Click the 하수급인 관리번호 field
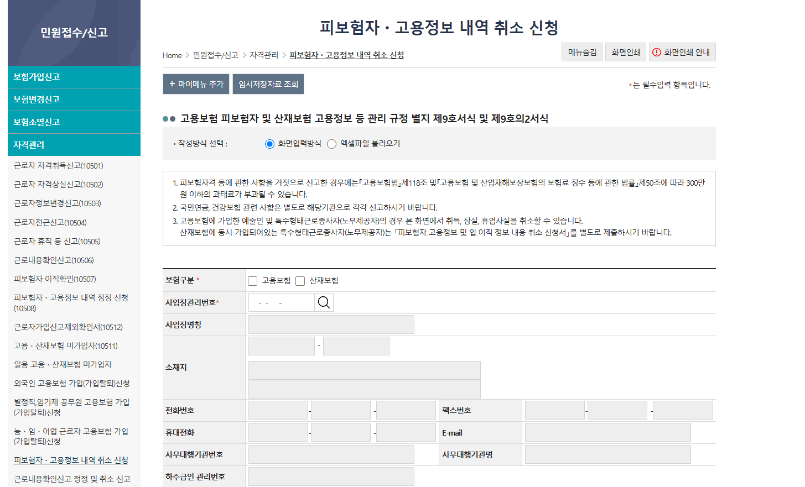805x487 pixels. point(331,476)
